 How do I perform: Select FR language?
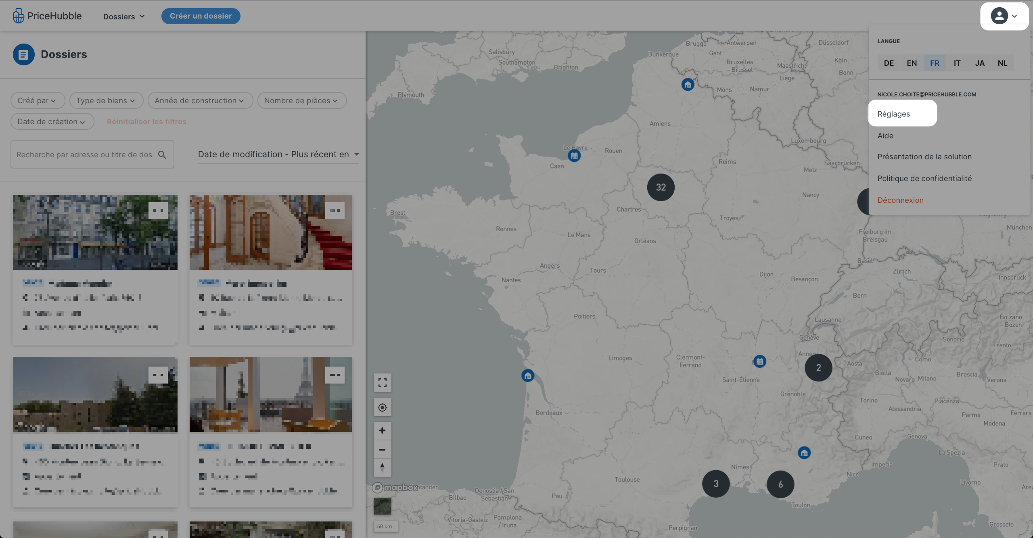(935, 63)
